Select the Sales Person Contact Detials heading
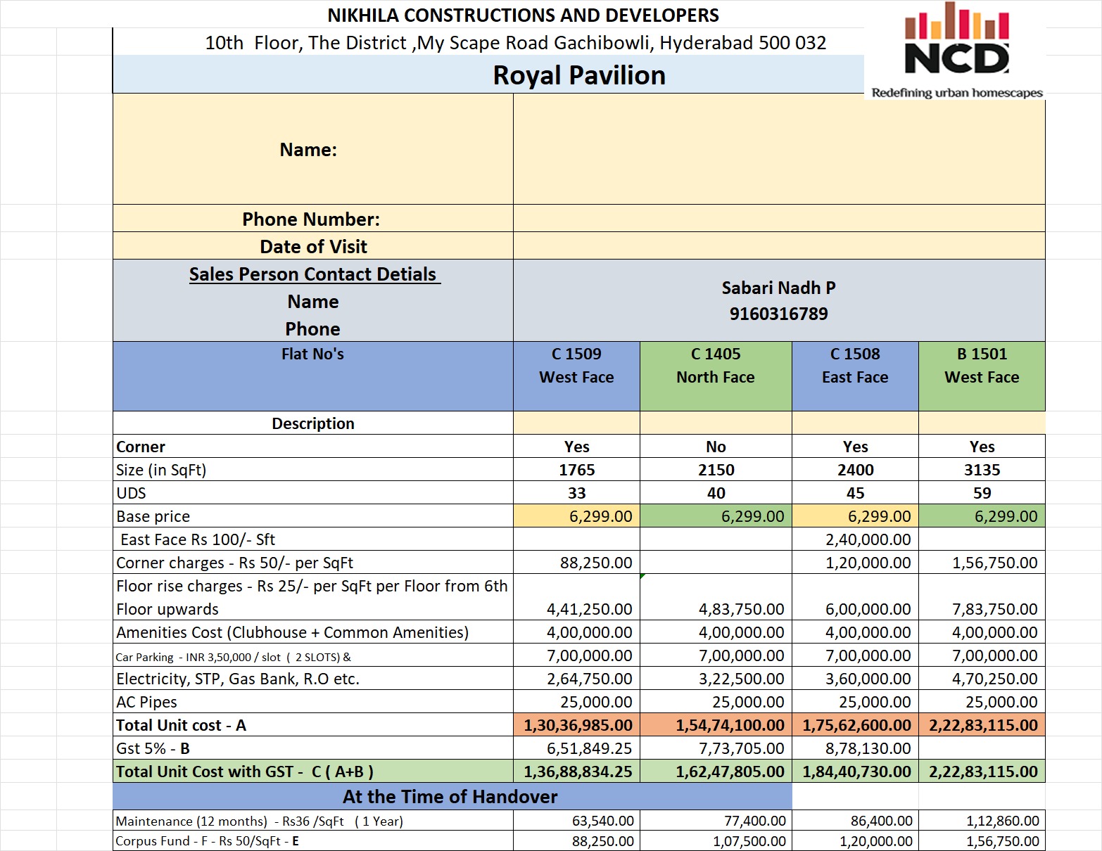Screen dimensions: 1102x851 coord(313,274)
